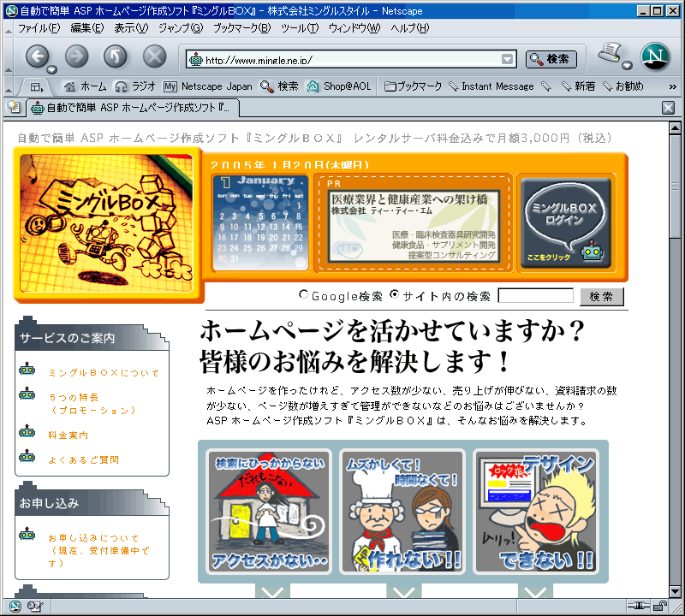Stop loading the page

[155, 56]
